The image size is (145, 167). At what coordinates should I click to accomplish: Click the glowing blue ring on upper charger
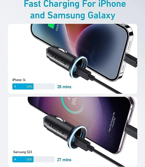click(x=78, y=67)
